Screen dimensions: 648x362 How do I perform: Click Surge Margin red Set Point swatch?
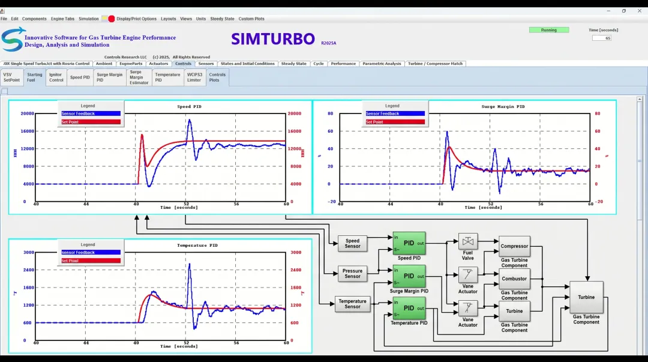(x=395, y=122)
